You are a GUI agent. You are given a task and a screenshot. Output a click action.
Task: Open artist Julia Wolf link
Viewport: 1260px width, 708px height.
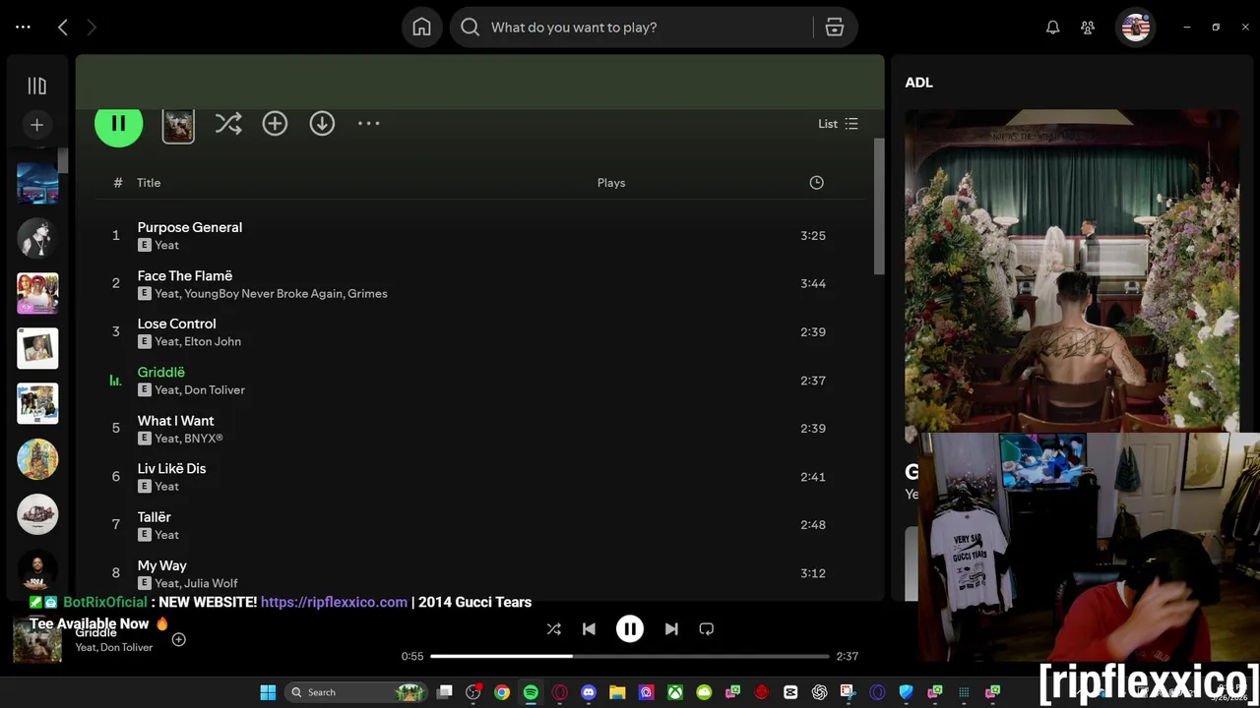[211, 583]
